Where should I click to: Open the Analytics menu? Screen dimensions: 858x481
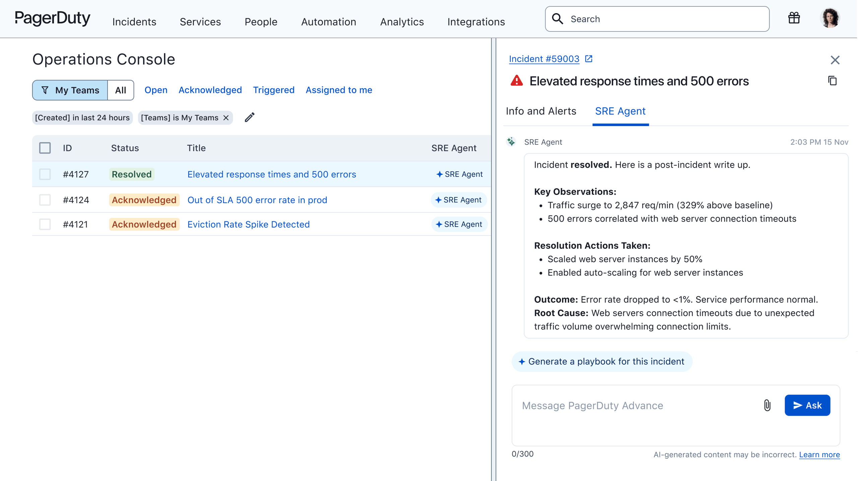point(402,22)
